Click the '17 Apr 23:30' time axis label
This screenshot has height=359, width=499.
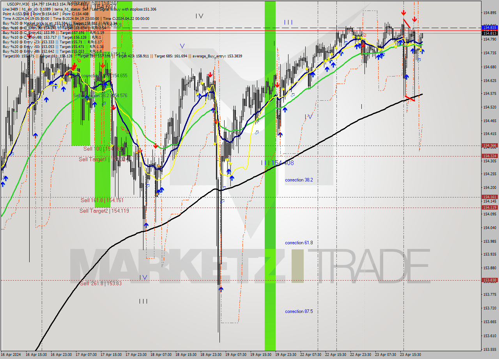(x=136, y=355)
